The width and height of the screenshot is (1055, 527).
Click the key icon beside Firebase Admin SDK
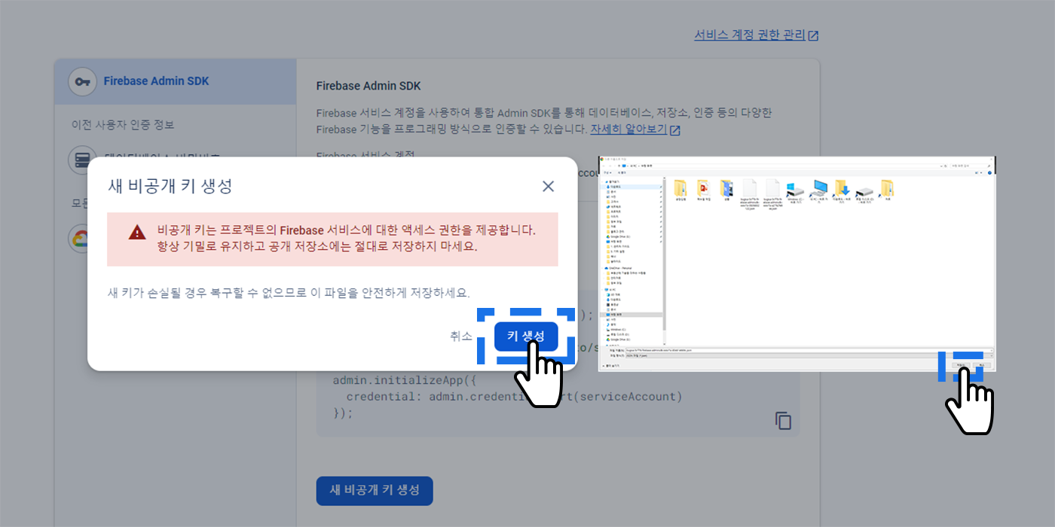(82, 81)
